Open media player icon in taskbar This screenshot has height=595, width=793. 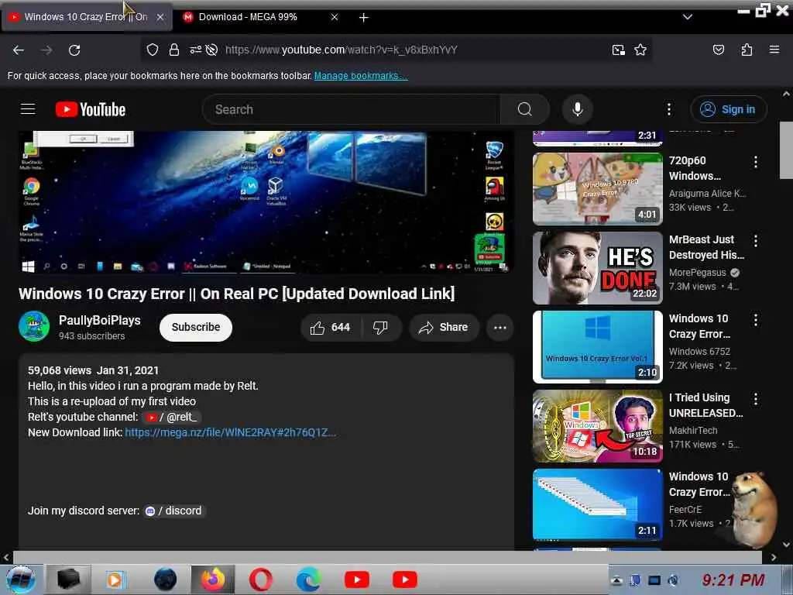[115, 580]
